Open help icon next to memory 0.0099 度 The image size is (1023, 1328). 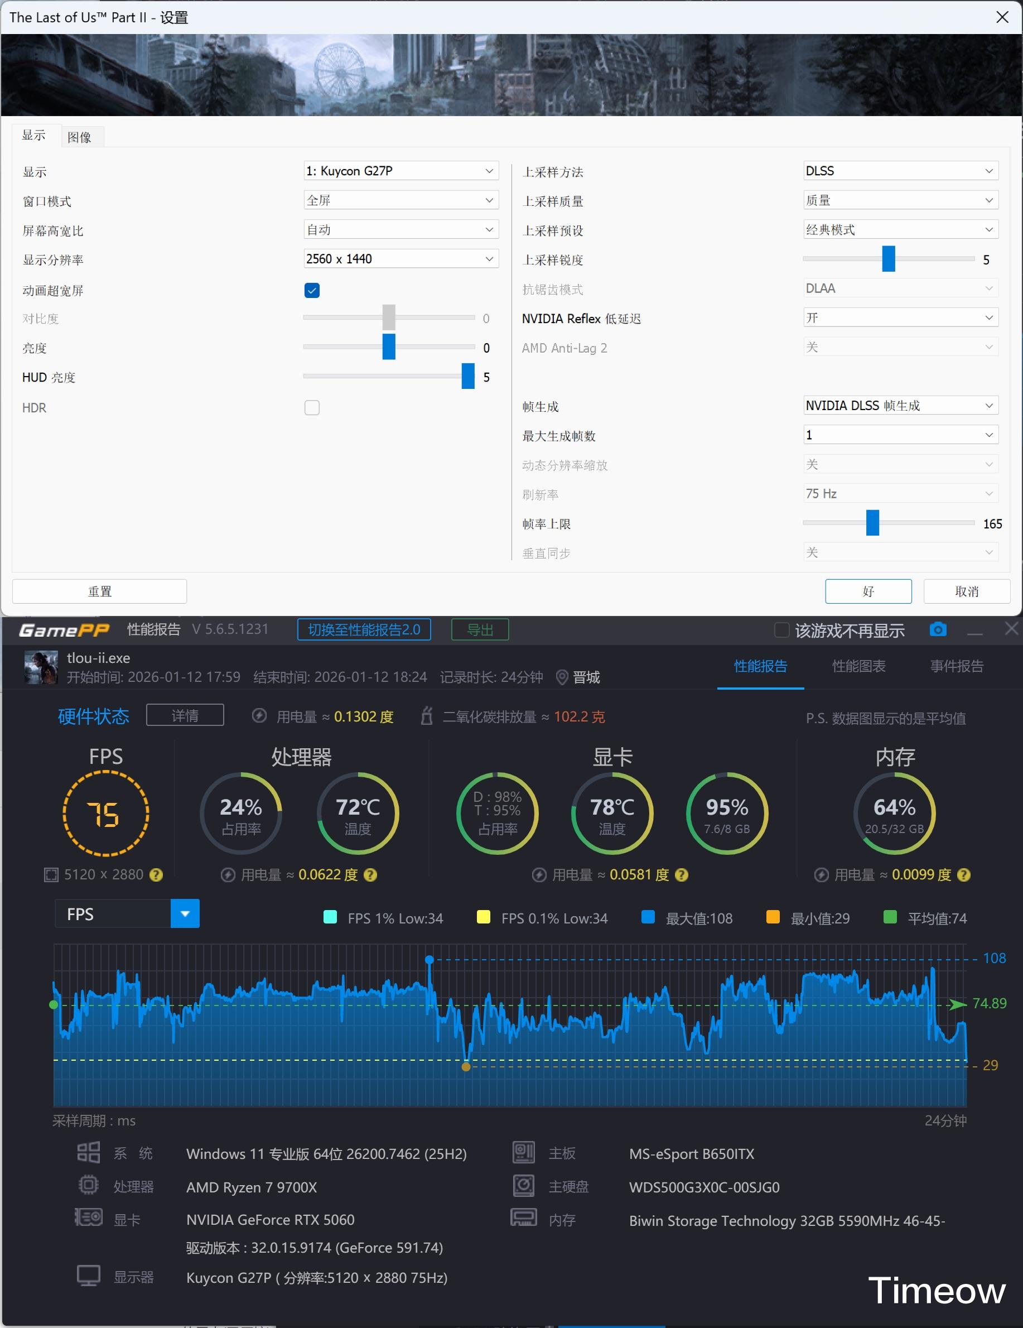963,874
